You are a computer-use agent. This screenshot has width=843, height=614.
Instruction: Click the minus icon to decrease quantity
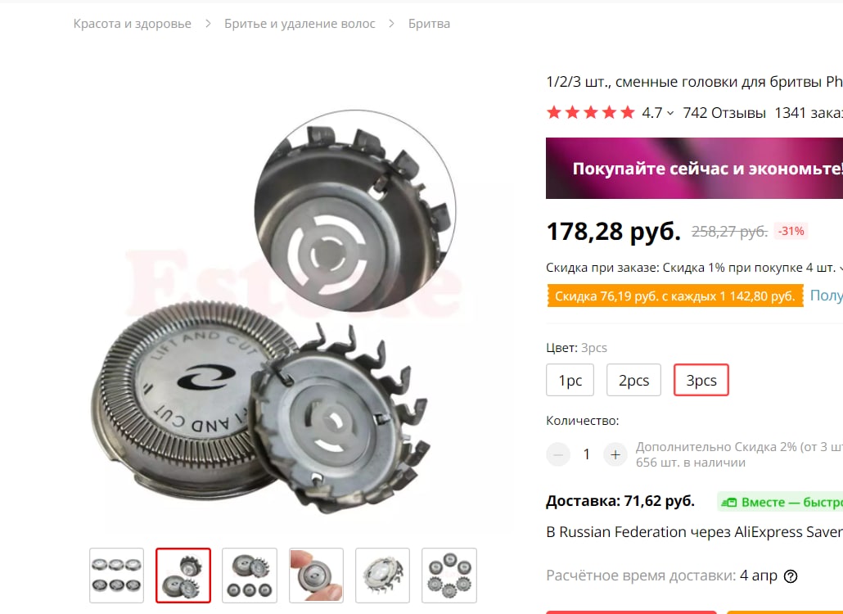558,454
